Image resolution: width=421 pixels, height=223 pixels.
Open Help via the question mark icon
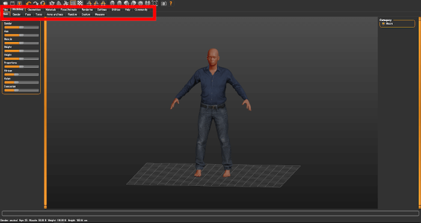[171, 3]
